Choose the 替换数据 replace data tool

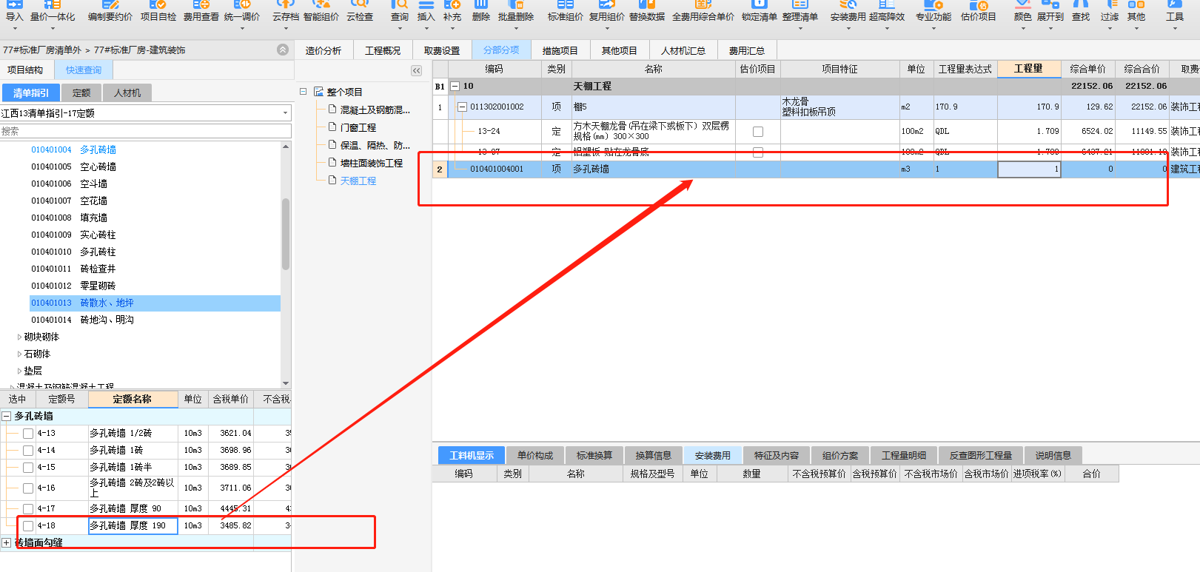click(647, 11)
